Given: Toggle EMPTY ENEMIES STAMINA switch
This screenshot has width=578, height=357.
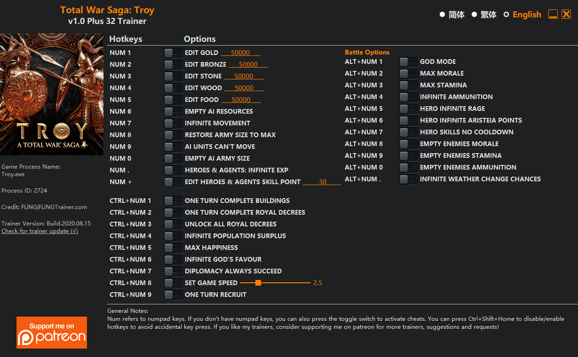Looking at the screenshot, I should [408, 156].
